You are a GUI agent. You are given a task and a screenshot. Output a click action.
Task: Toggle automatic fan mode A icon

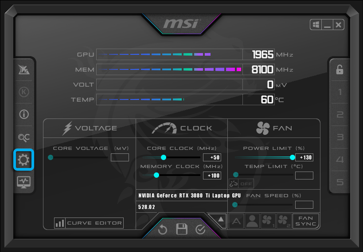236,221
